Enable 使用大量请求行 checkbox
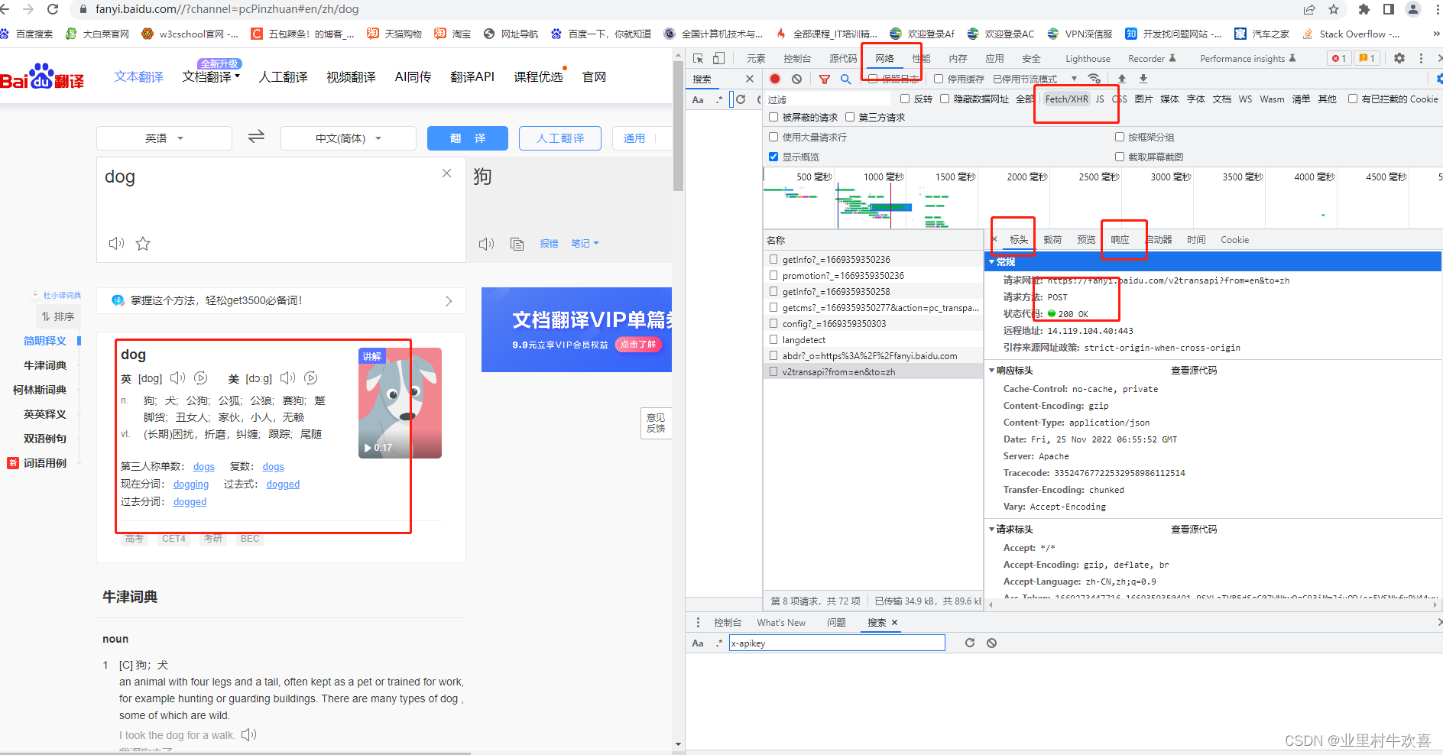The image size is (1443, 755). point(773,137)
